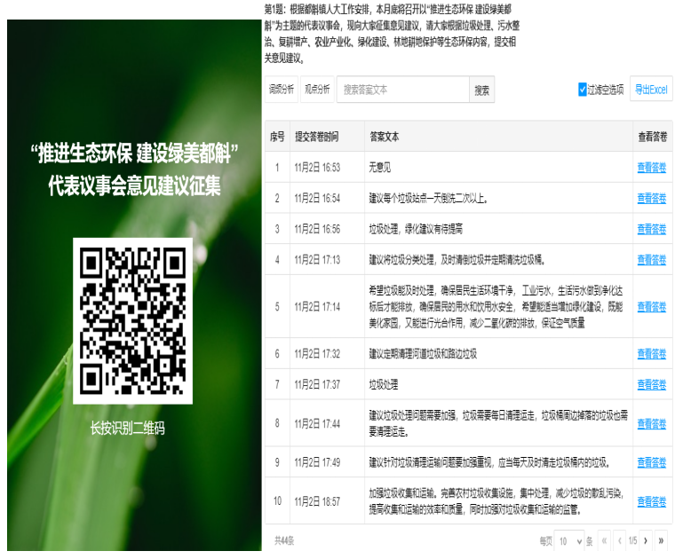This screenshot has height=559, width=675.
Task: Toggle the 过滤空选项 checkbox
Action: point(583,90)
